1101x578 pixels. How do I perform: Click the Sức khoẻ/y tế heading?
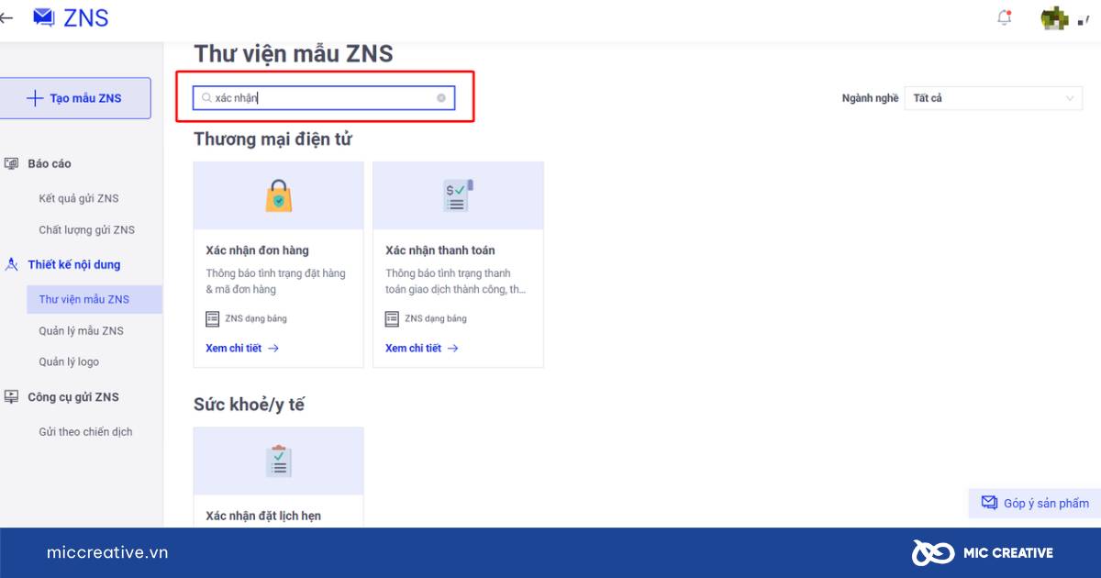coord(249,404)
